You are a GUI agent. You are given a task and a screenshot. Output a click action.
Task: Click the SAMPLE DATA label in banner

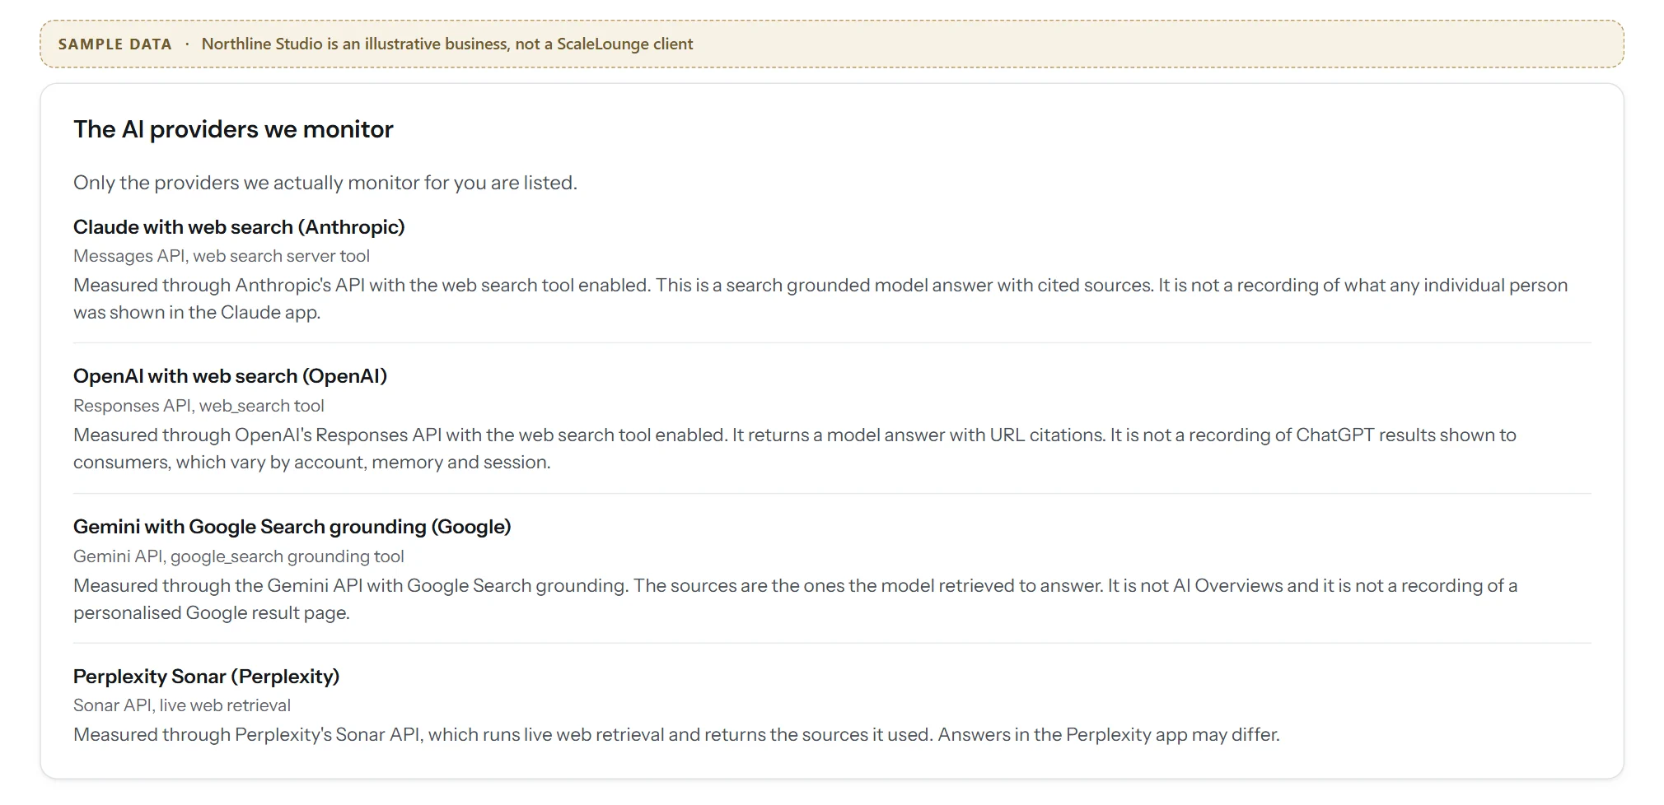(115, 44)
